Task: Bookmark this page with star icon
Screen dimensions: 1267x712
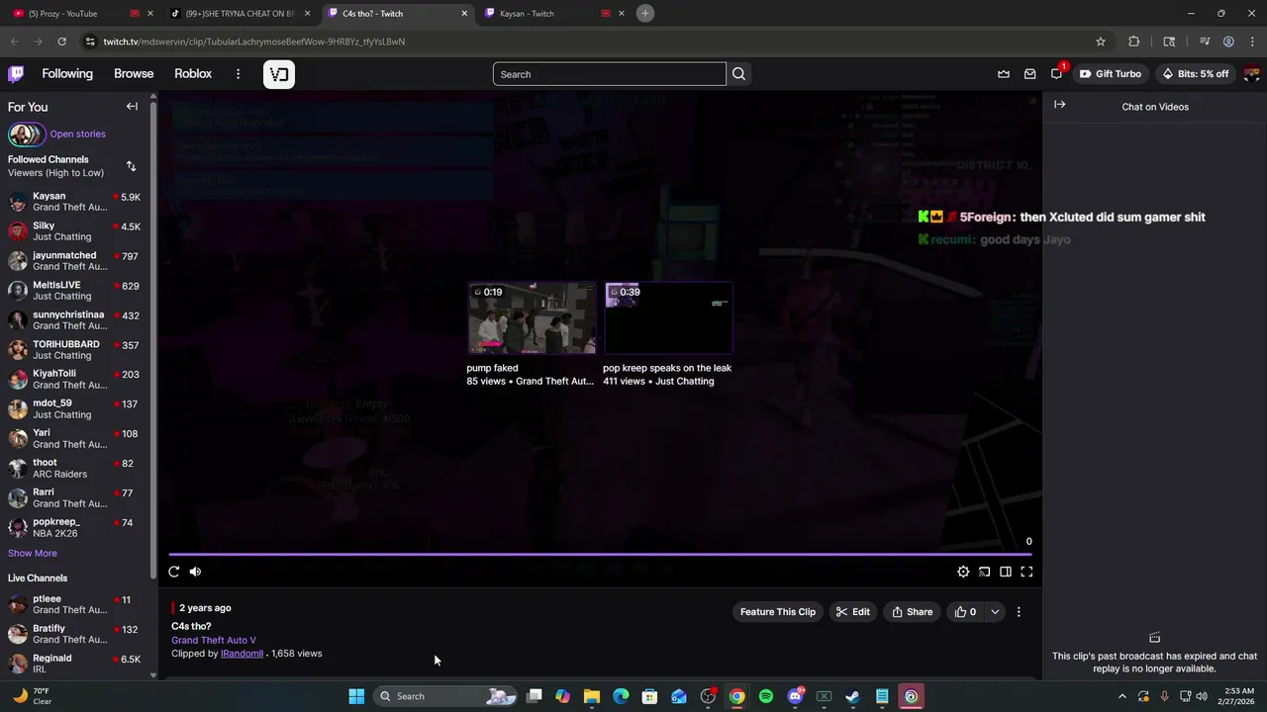Action: click(1100, 42)
